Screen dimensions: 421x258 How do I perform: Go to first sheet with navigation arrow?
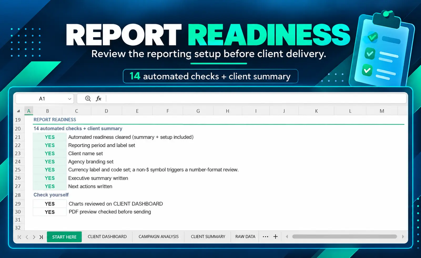click(19, 237)
